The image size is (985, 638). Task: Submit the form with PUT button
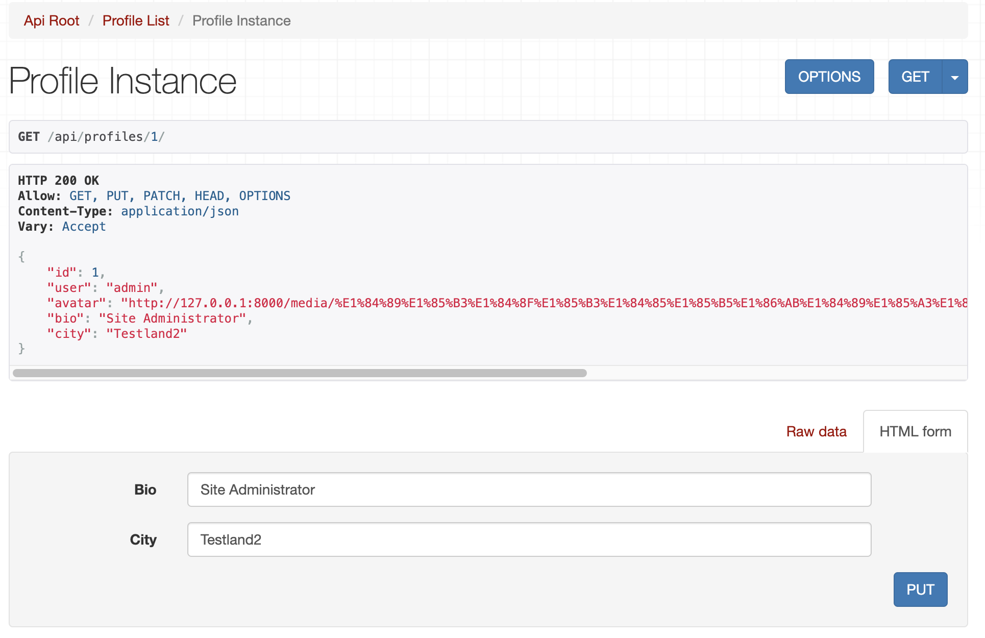coord(920,590)
